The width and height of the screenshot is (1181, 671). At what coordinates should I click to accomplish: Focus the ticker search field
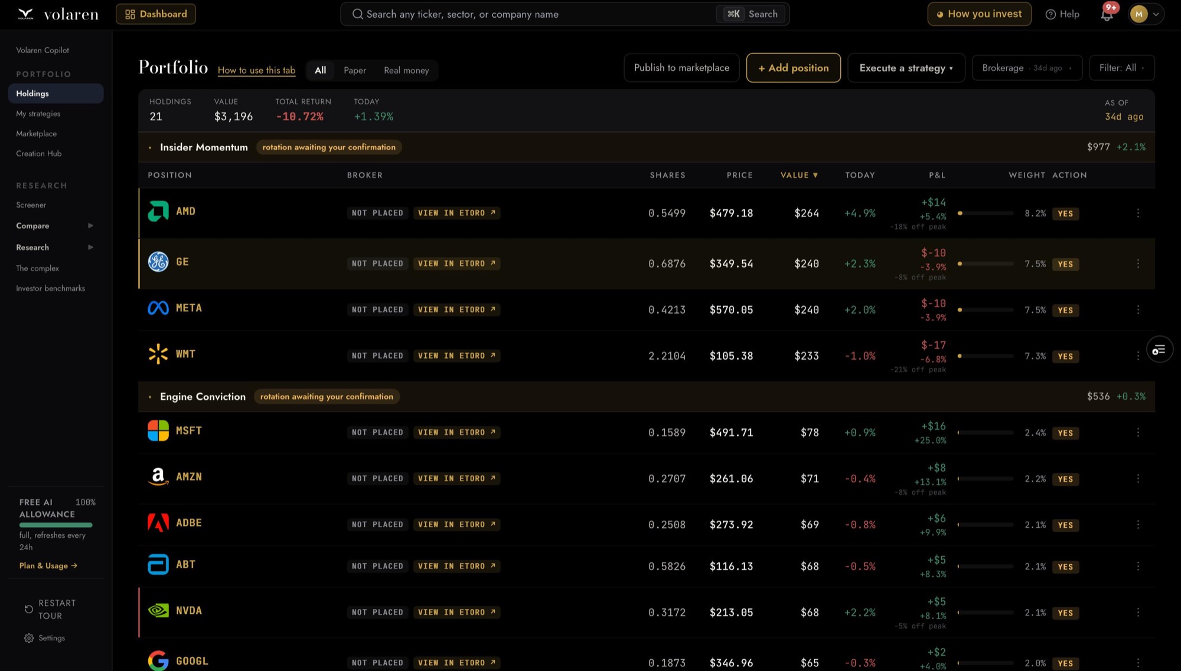(565, 14)
